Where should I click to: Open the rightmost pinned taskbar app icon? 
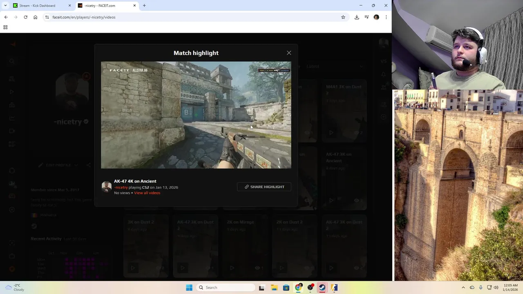click(x=334, y=287)
